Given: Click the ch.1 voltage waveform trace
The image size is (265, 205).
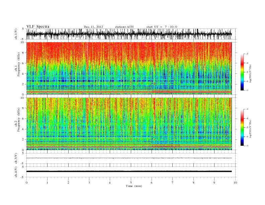Looking at the screenshot, I should coord(129,34).
